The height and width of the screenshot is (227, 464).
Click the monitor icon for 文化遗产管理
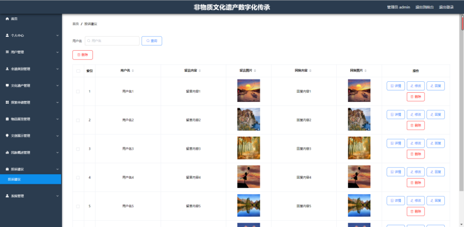point(8,86)
